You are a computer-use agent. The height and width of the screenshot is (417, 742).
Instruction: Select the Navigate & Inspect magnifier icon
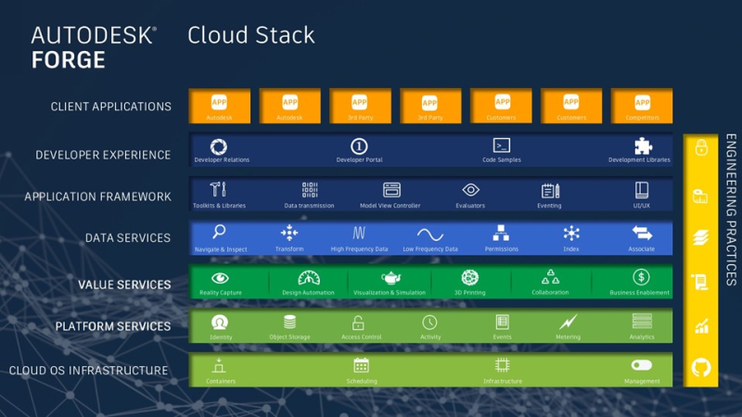coord(219,232)
